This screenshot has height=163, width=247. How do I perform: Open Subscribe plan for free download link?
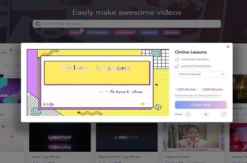coord(198,96)
